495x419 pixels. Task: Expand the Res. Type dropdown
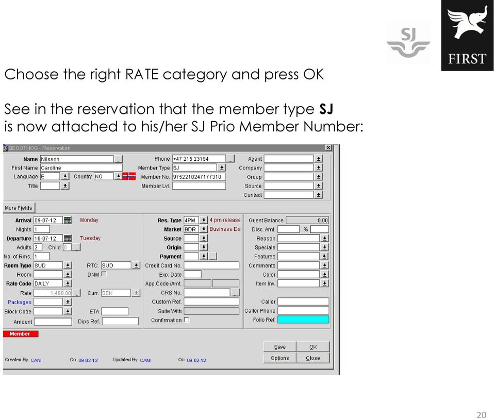[204, 220]
